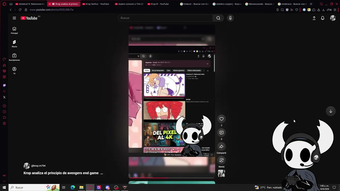
Task: Open Extensions in the Opera sidebar
Action: tap(4, 118)
